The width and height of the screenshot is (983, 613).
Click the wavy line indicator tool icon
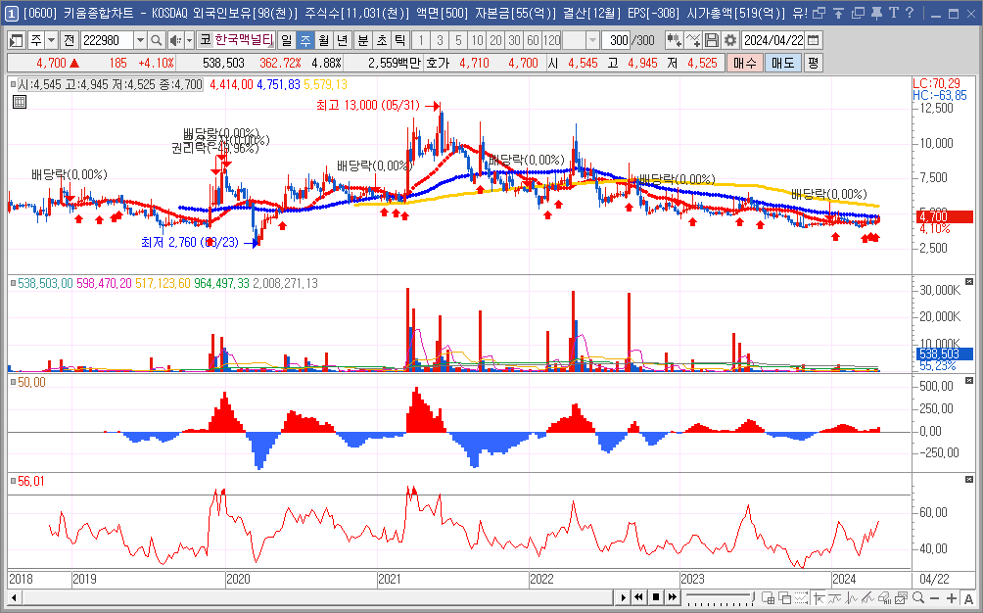click(x=836, y=597)
